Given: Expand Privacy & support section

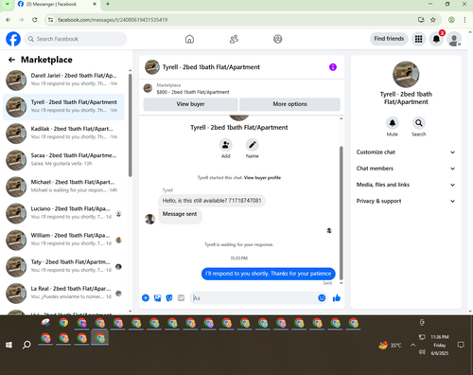Looking at the screenshot, I should tap(406, 201).
